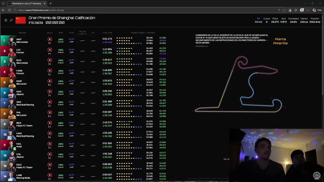Screen dimensions: 324x182
Task: Click the soft tyre icon for RUS
Action: (x=50, y=60)
